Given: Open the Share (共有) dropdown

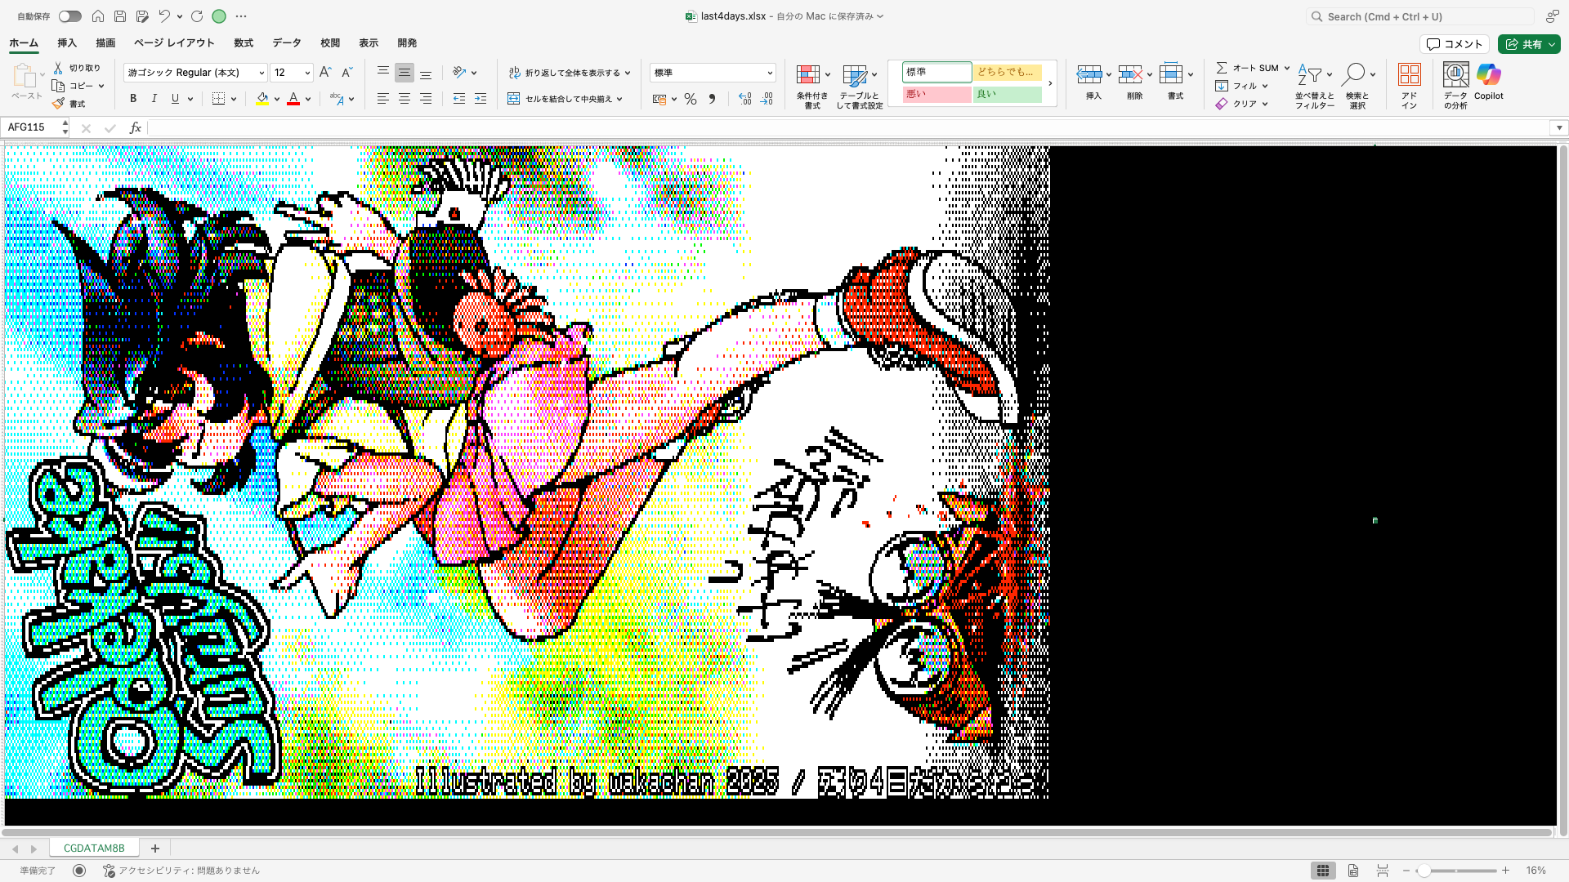Looking at the screenshot, I should (x=1529, y=44).
